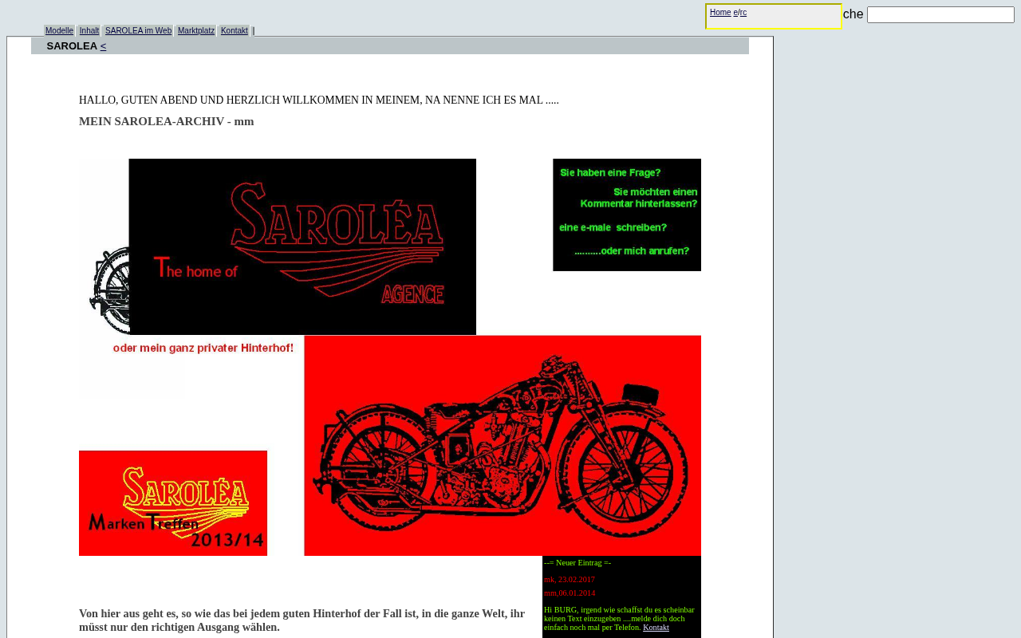Click the 'Von hier aus geht es' paragraph
The height and width of the screenshot is (638, 1021).
[x=302, y=620]
